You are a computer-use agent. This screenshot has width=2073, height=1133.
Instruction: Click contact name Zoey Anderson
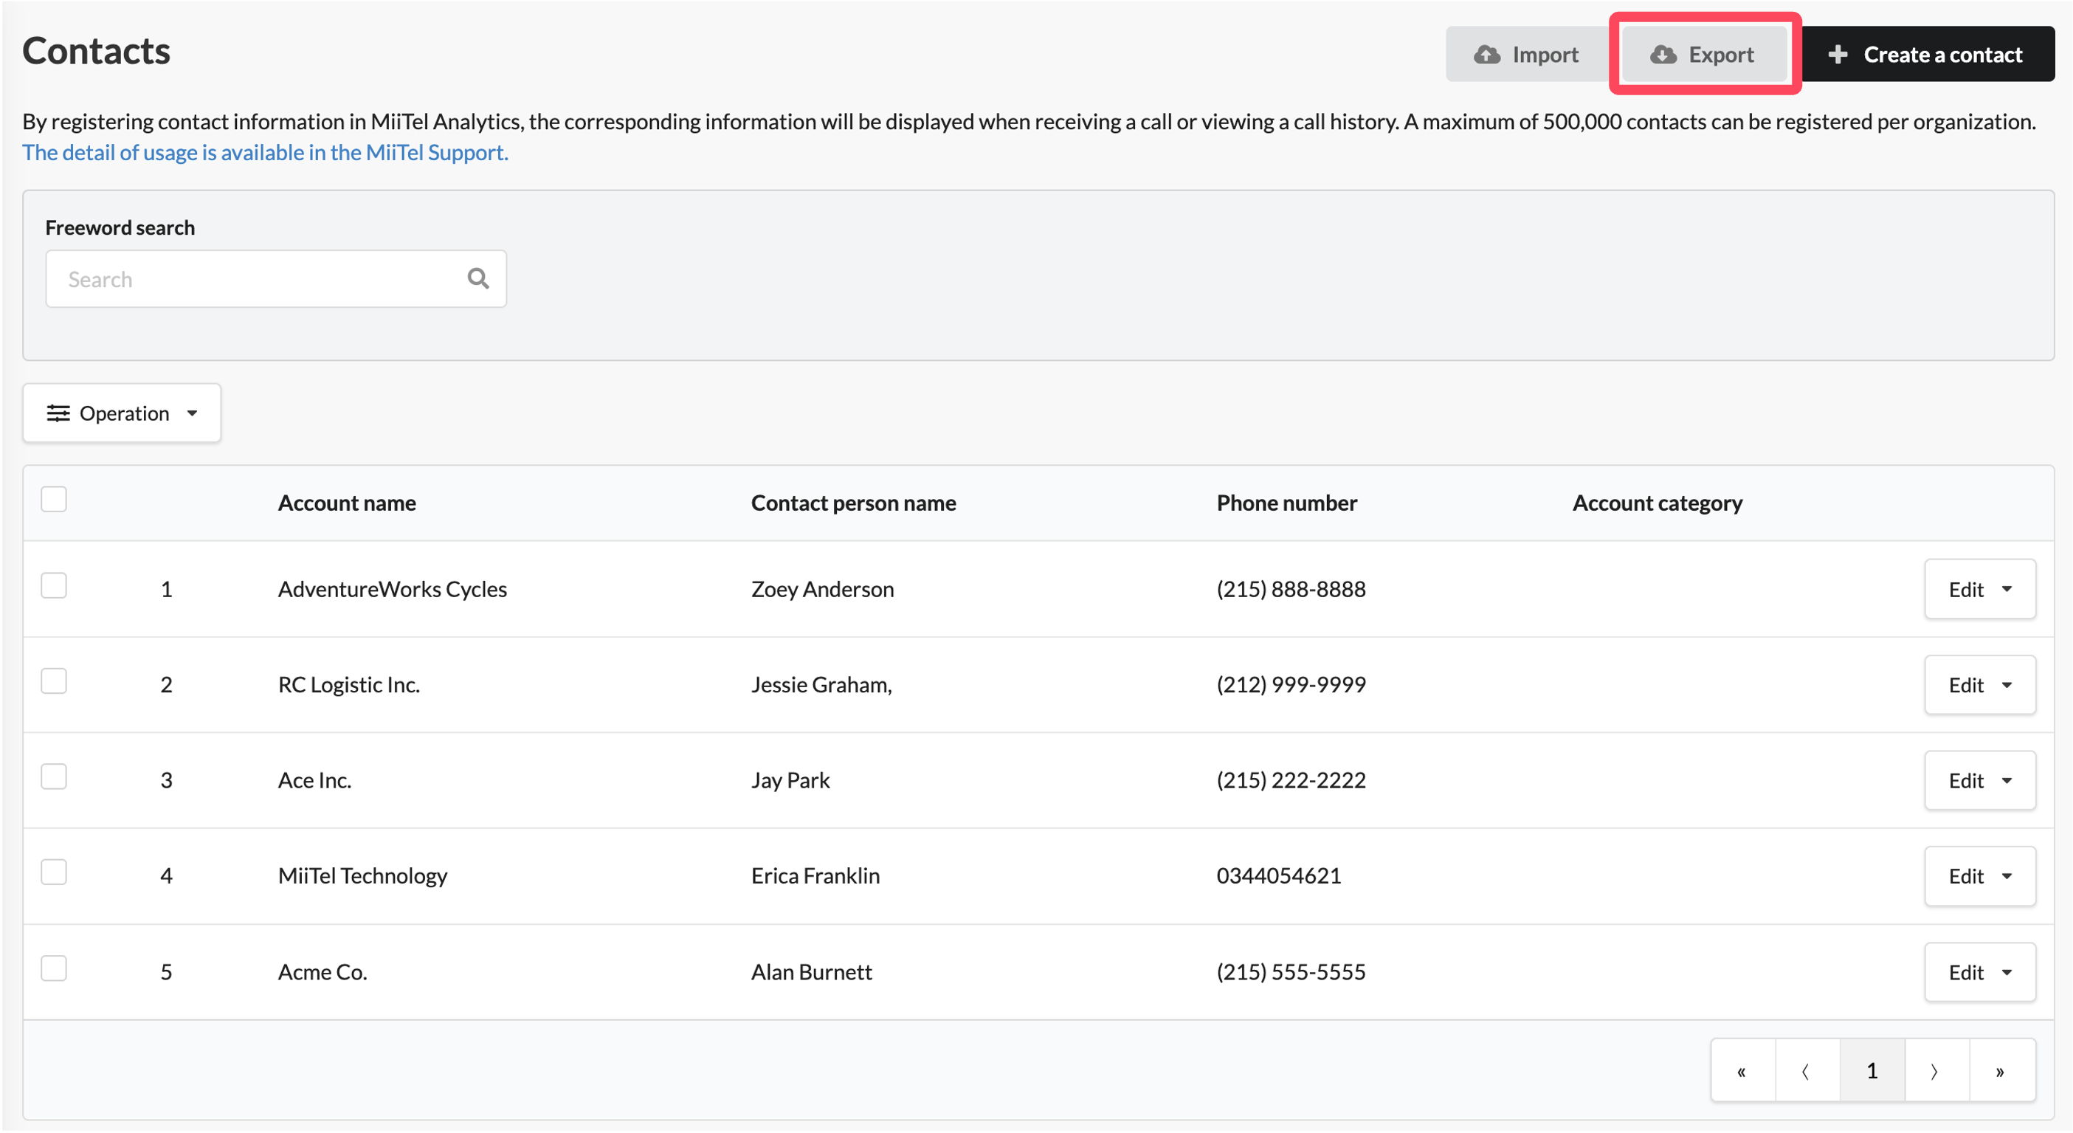point(821,589)
